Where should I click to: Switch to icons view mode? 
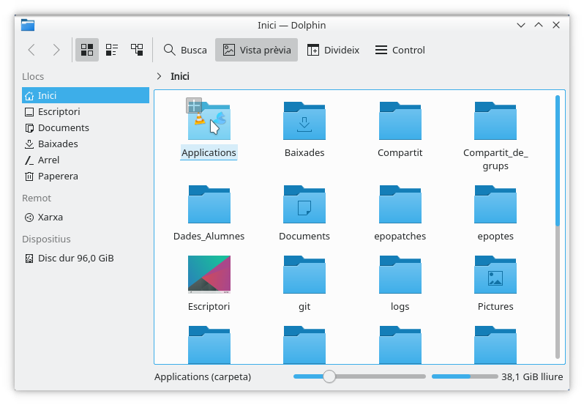tap(87, 50)
